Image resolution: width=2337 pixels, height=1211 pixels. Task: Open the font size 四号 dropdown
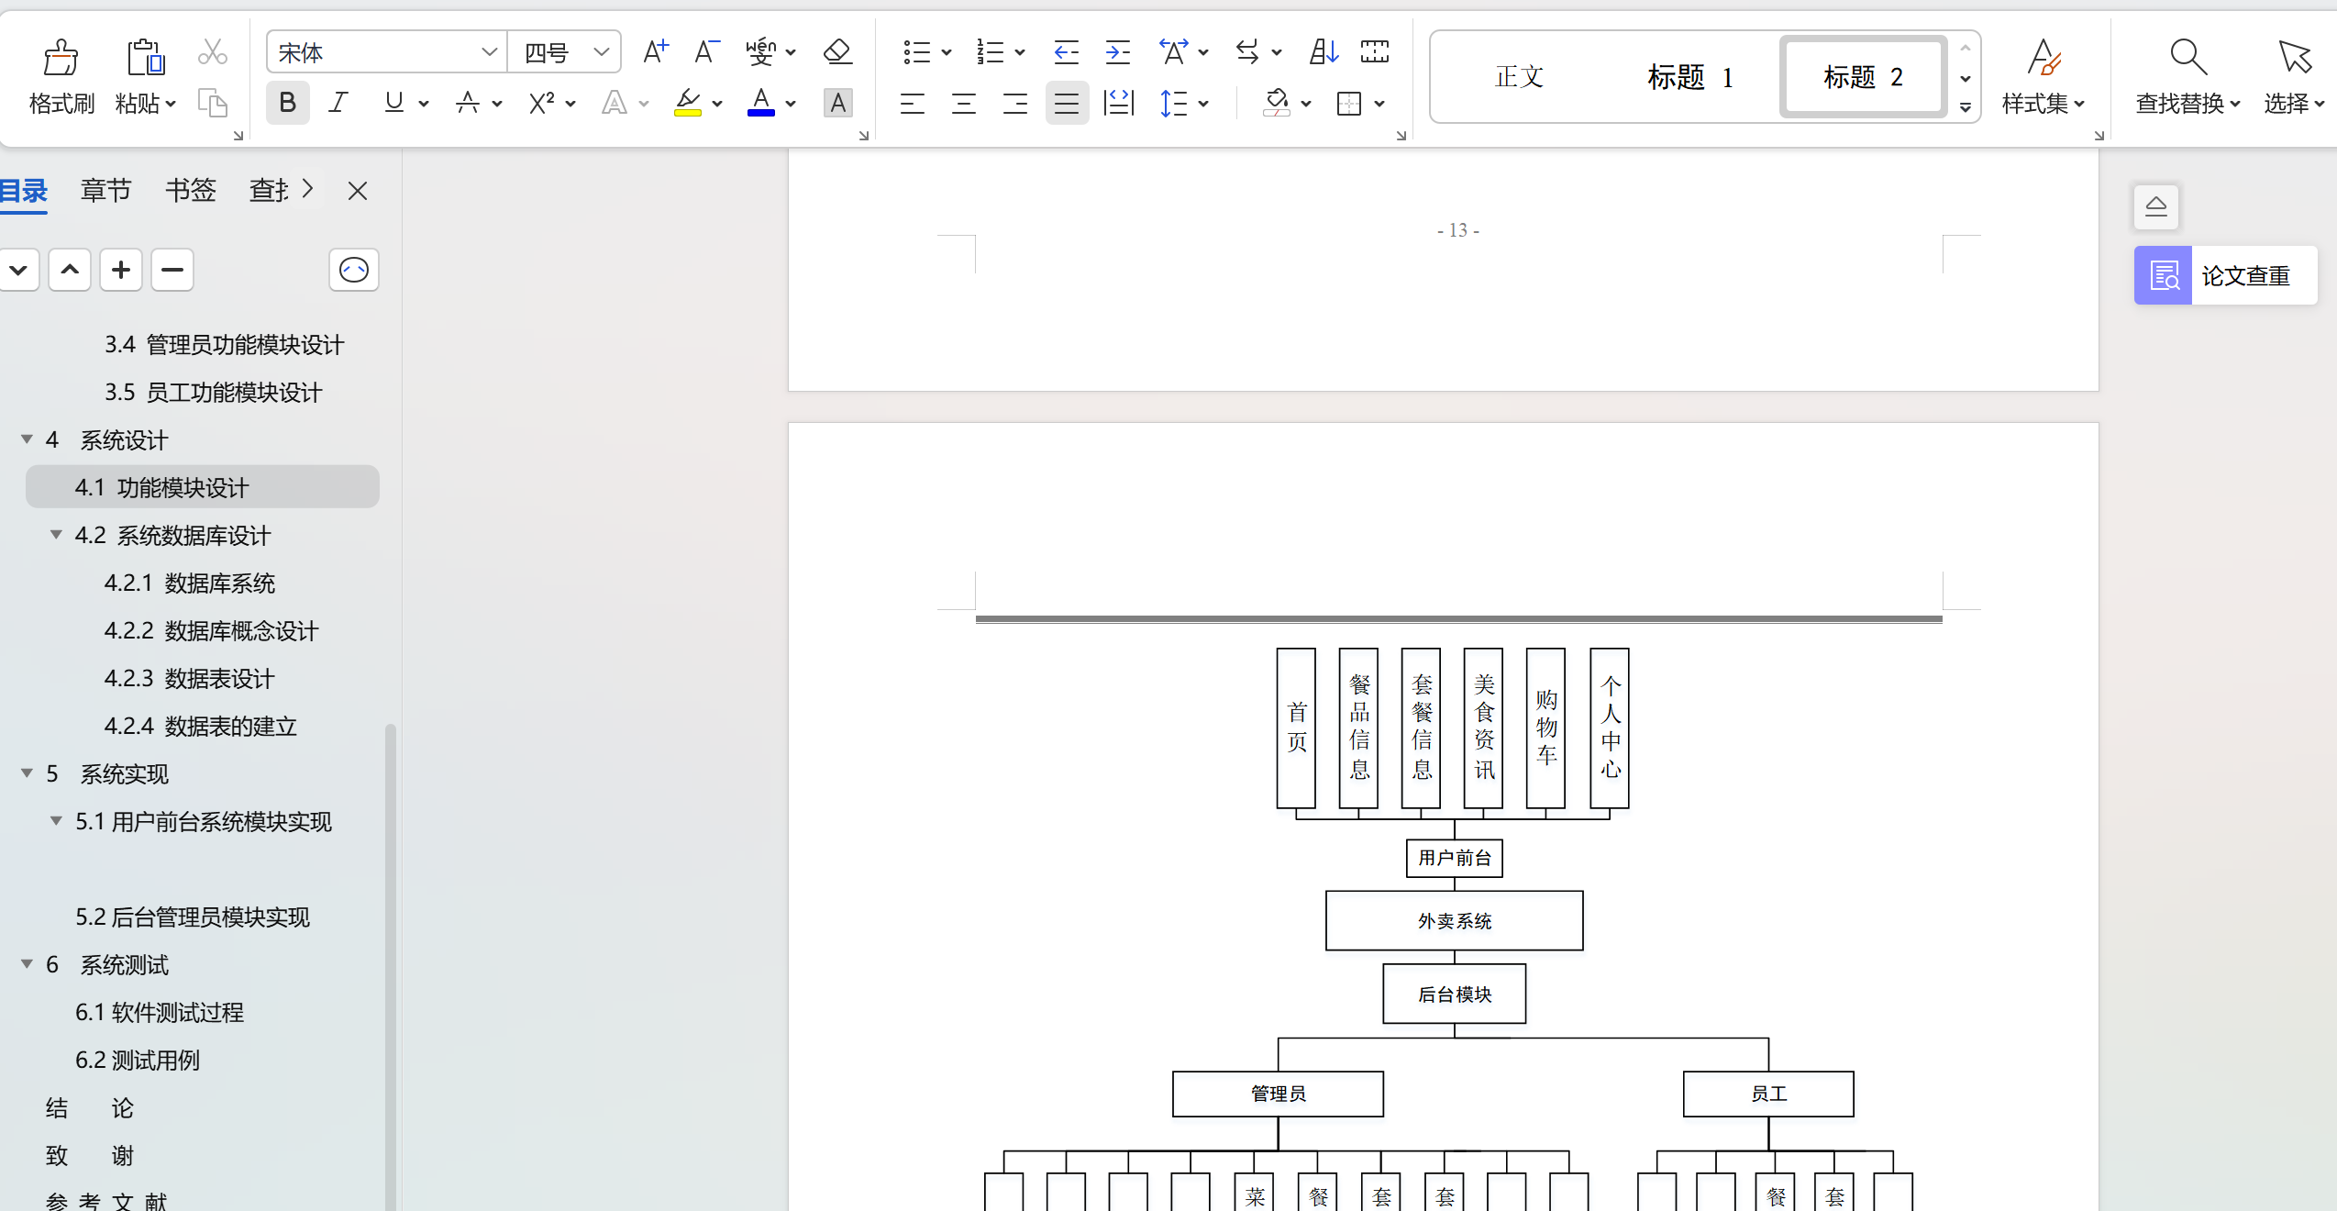click(x=601, y=52)
